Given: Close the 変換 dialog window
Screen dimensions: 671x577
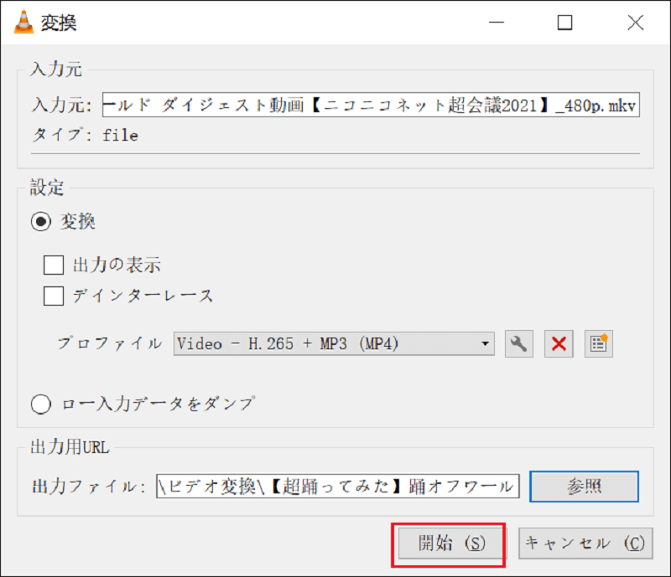Looking at the screenshot, I should [x=636, y=23].
